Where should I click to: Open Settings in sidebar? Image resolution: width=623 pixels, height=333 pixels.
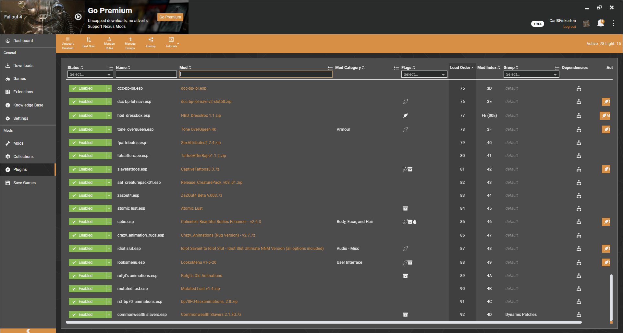click(28, 118)
